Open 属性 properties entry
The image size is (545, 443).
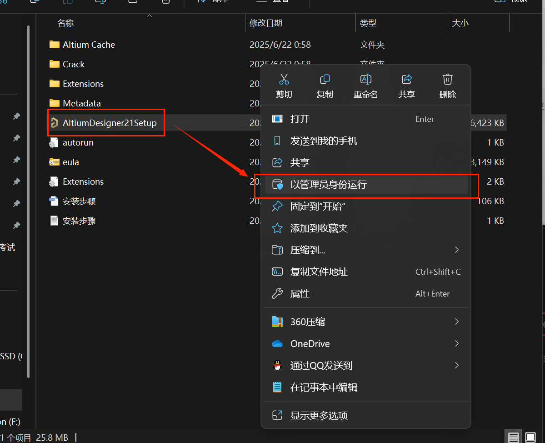[x=366, y=293]
